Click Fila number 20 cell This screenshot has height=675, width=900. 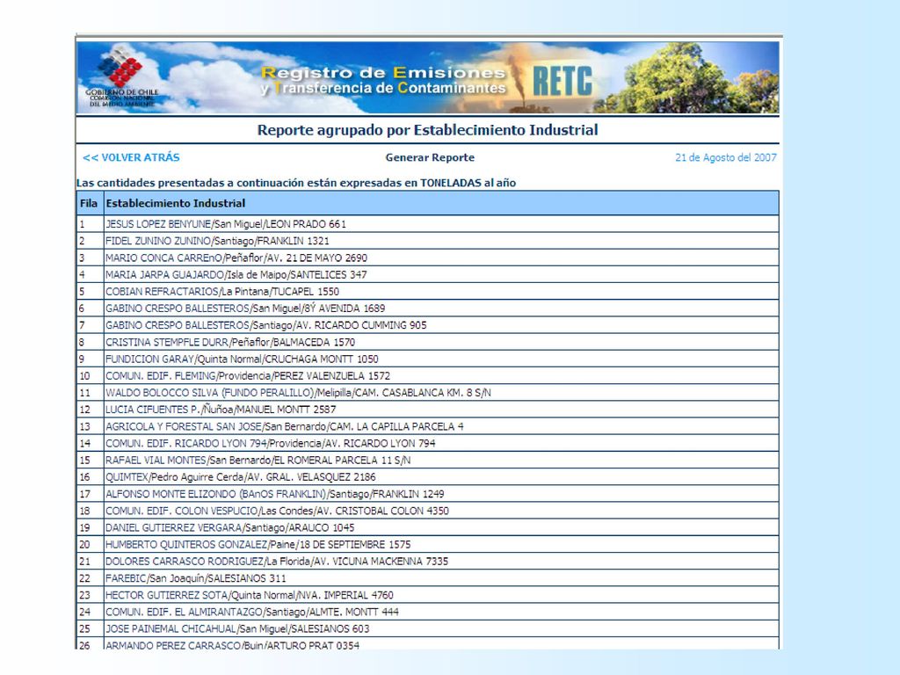(x=91, y=544)
